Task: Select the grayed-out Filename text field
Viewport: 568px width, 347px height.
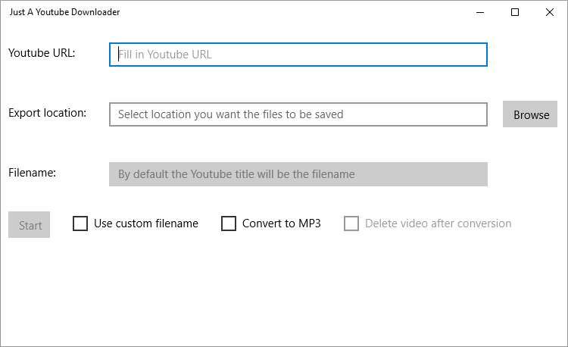Action: (x=298, y=174)
